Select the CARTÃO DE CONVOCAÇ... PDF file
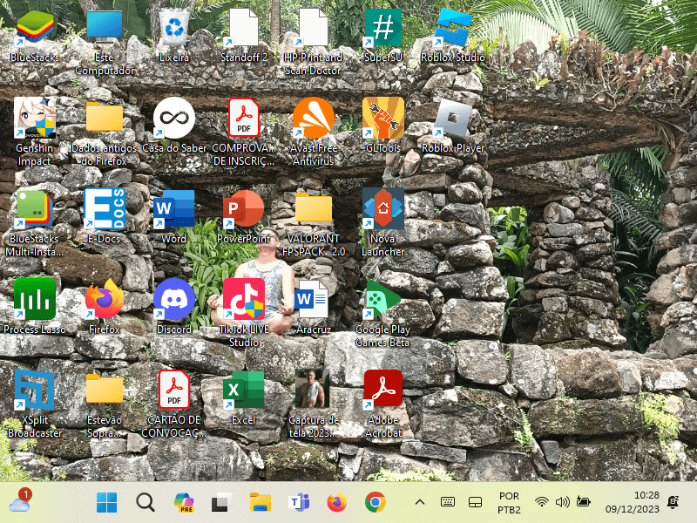 (x=173, y=390)
